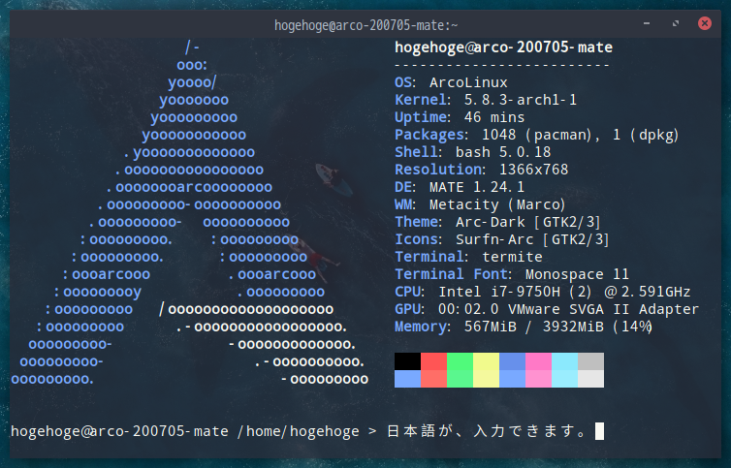This screenshot has width=731, height=468.
Task: Maximize the terminal window
Action: coord(676,23)
